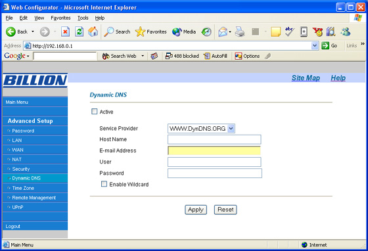
Task: Click the Refresh page icon
Action: [79, 32]
